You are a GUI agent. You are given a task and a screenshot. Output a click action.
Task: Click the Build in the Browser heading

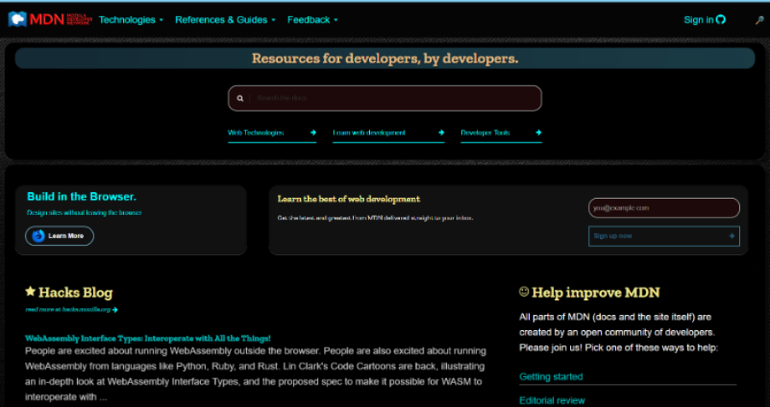click(81, 196)
